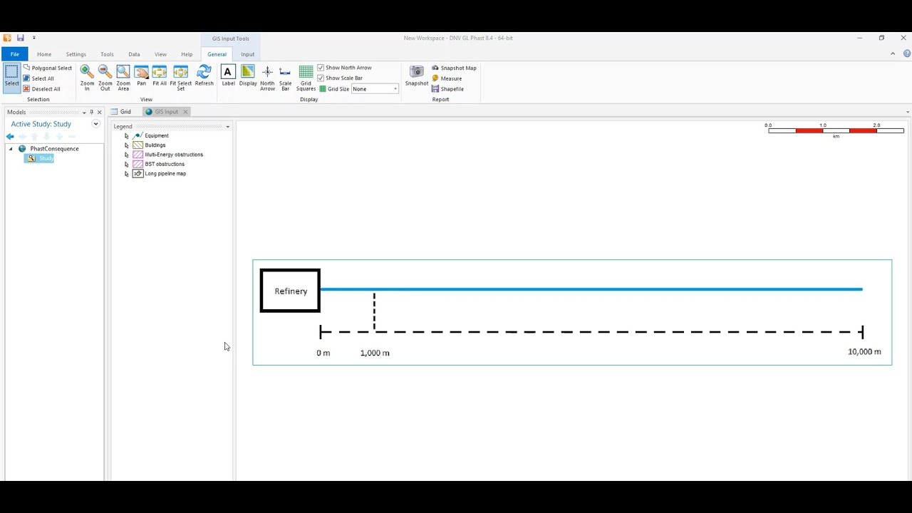
Task: Click the blue back arrow in Models panel
Action: 10,136
